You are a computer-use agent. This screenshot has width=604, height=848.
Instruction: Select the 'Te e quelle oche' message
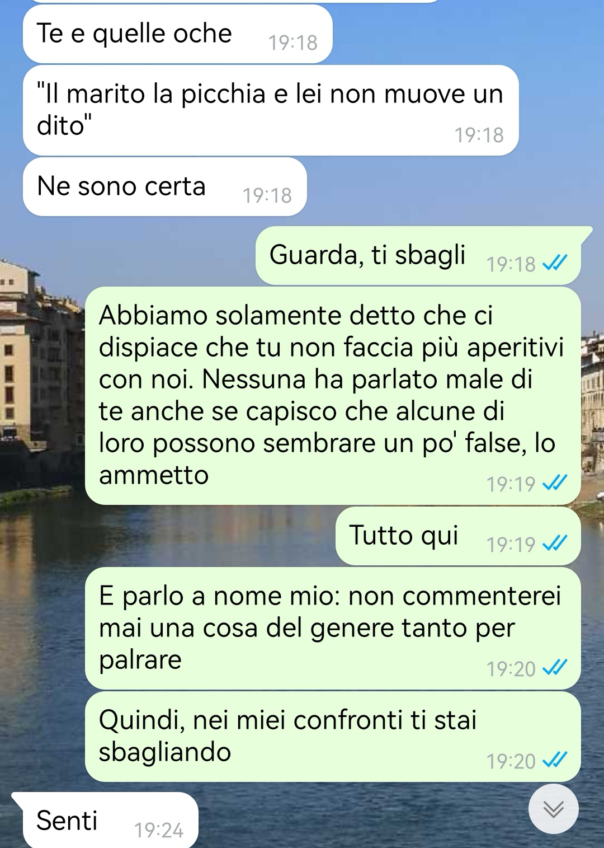[177, 34]
